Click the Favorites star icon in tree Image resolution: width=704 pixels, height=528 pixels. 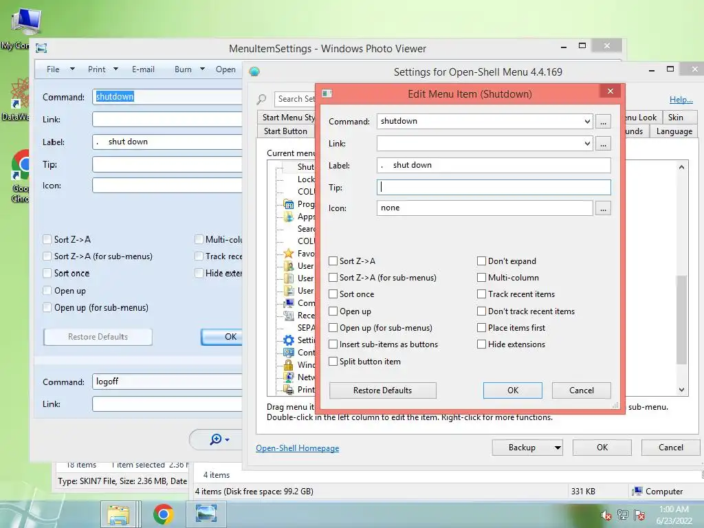point(289,254)
